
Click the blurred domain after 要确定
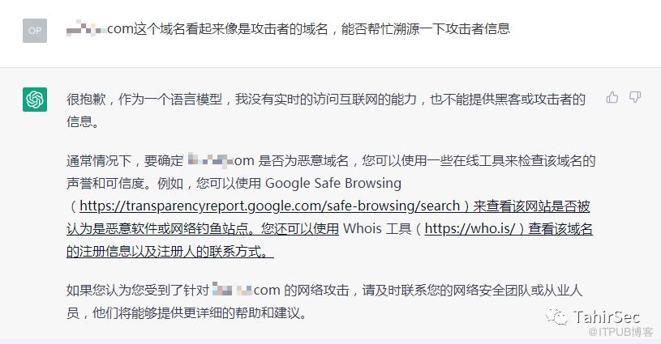pyautogui.click(x=209, y=159)
